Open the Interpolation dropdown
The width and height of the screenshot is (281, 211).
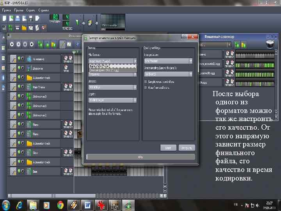[x=169, y=61]
